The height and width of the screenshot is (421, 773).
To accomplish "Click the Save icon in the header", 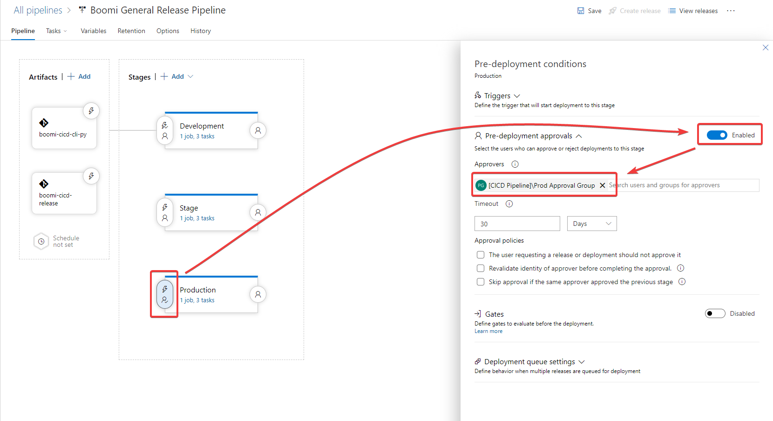I will click(581, 11).
